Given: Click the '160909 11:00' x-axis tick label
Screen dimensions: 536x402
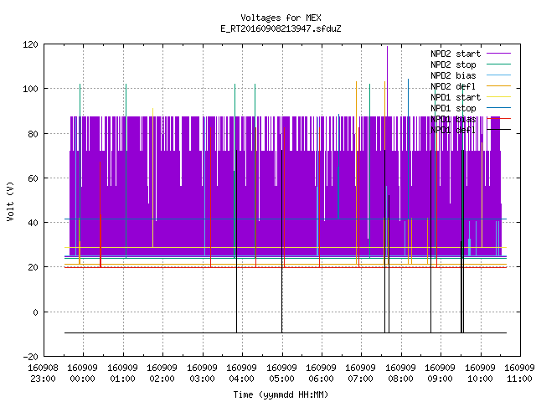Looking at the screenshot, I should pyautogui.click(x=519, y=373).
